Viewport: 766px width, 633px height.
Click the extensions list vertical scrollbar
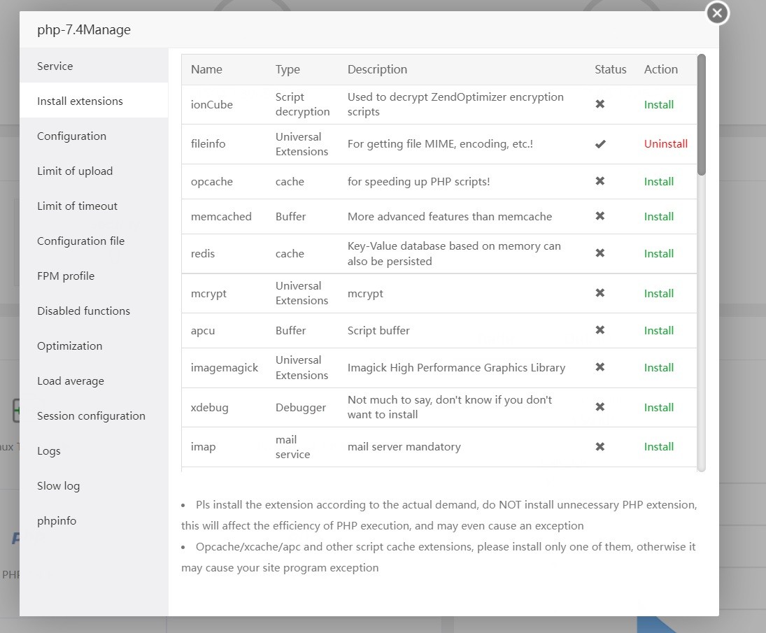tap(702, 115)
